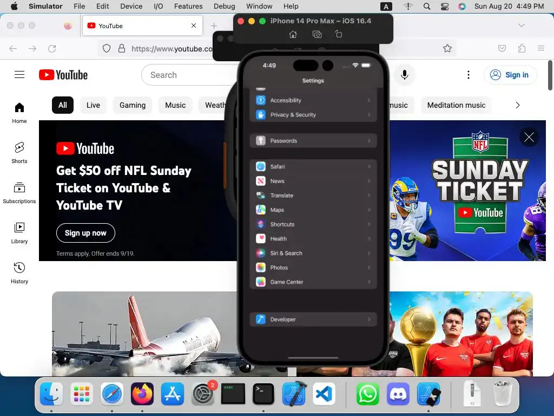Bookmark page with Firefox star icon
This screenshot has width=554, height=416.
pos(447,48)
